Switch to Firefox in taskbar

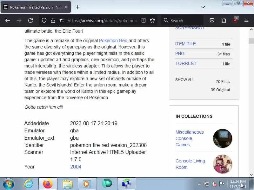click(48, 184)
